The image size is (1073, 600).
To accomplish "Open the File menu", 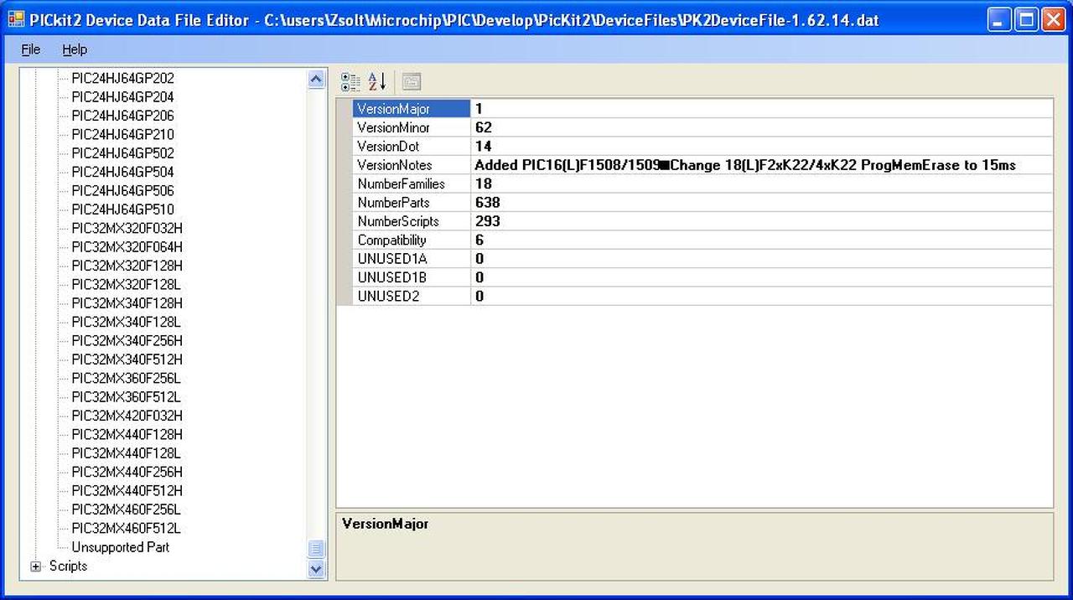I will tap(31, 49).
